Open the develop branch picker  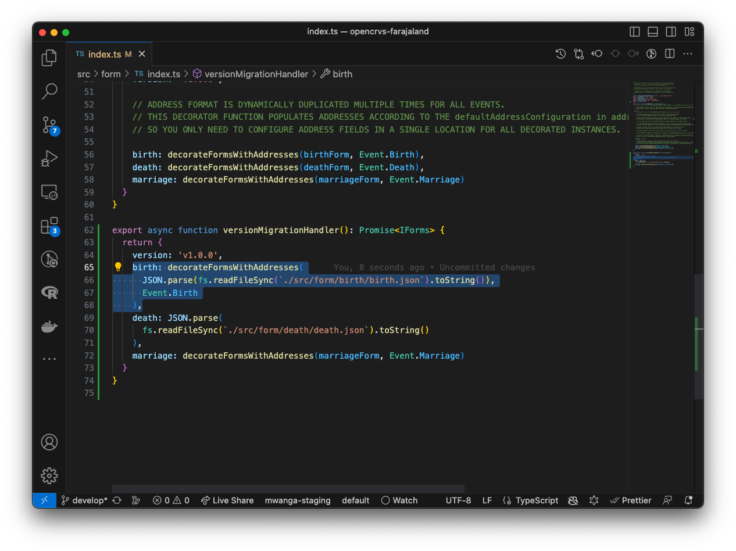[84, 500]
